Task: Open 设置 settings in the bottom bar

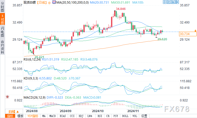Action: pyautogui.click(x=144, y=116)
